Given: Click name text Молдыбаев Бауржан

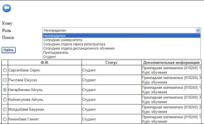Looking at the screenshot, I should coord(26,109).
